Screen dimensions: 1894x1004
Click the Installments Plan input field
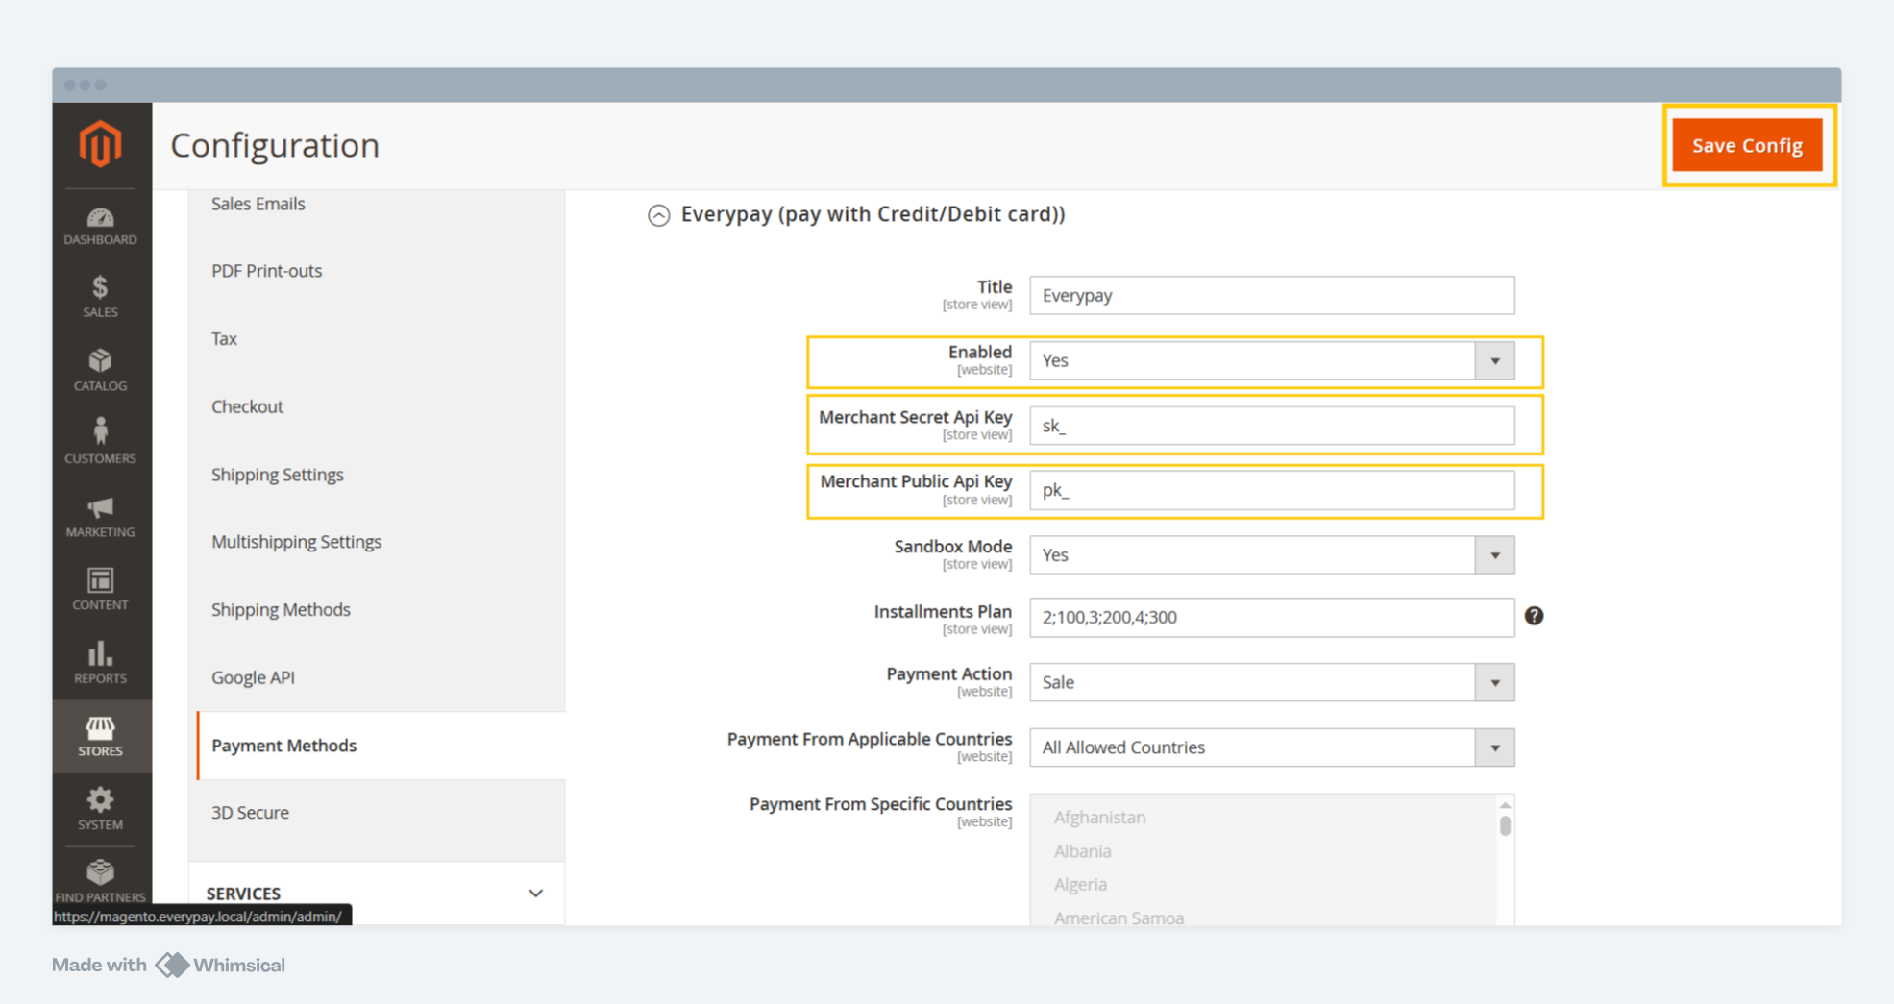(x=1271, y=617)
